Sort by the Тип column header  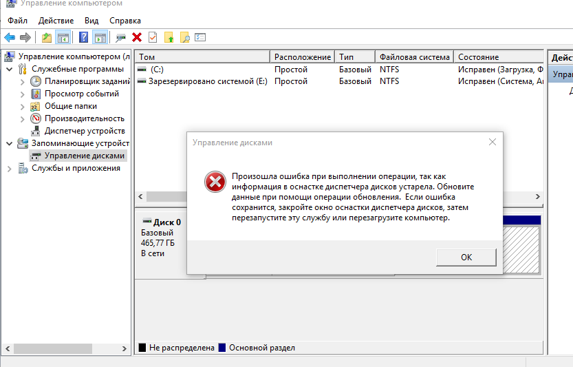(x=355, y=57)
